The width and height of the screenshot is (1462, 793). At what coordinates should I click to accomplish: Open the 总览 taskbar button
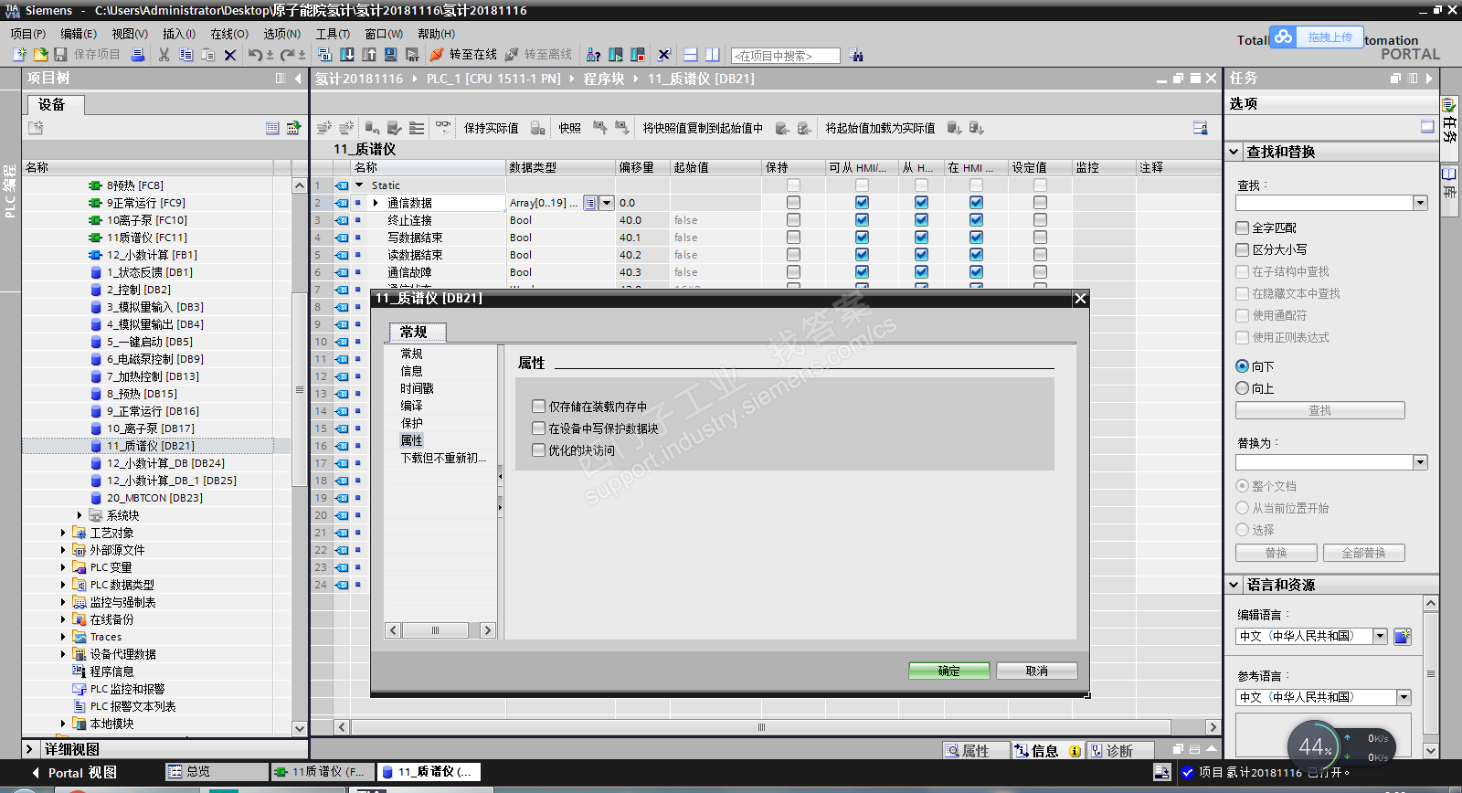[217, 772]
